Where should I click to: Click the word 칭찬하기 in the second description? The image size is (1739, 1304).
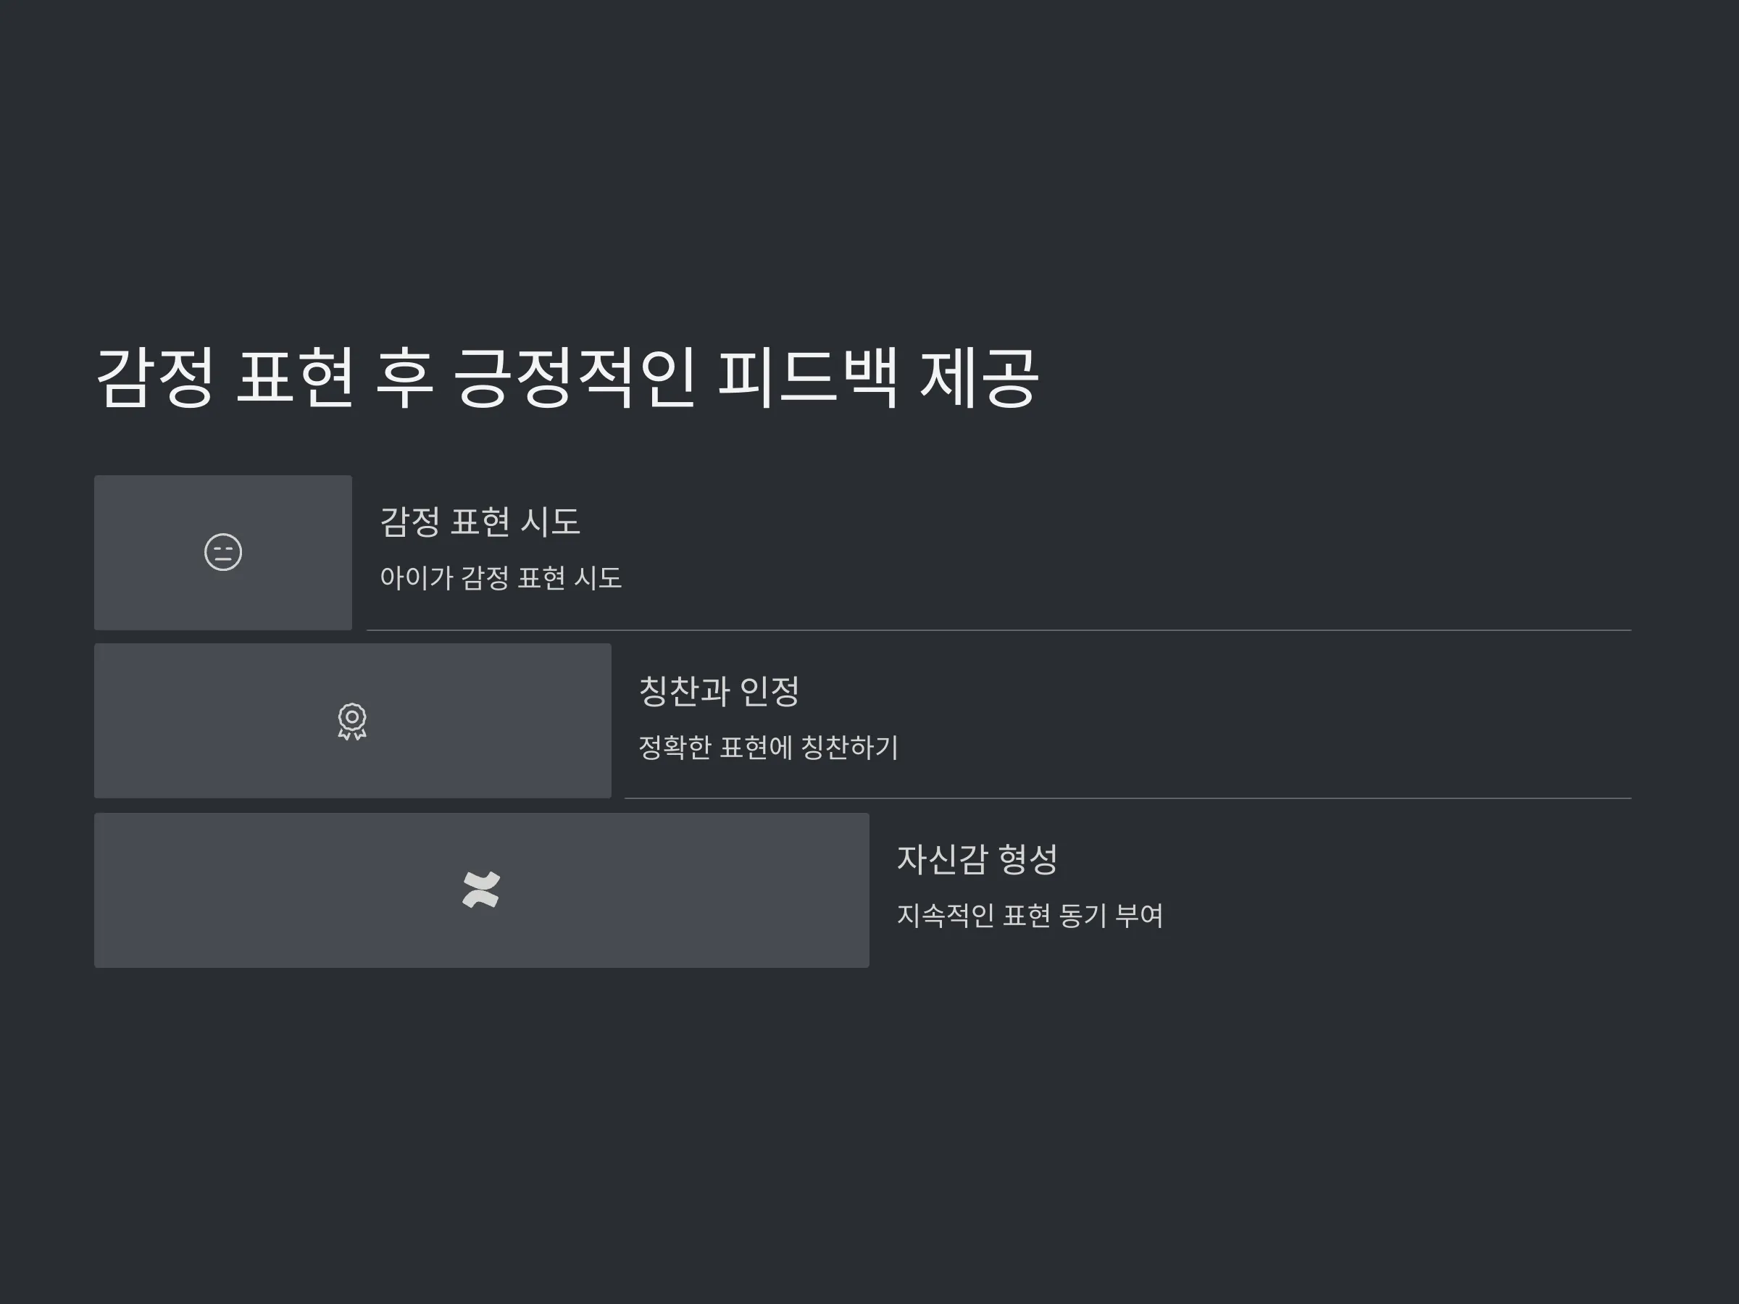849,747
